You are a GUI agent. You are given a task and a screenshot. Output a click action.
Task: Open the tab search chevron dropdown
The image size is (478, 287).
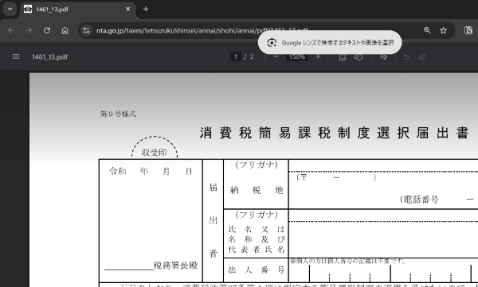[10, 9]
